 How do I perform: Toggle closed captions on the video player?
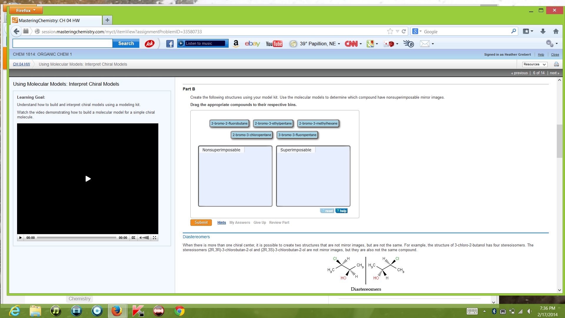point(133,238)
